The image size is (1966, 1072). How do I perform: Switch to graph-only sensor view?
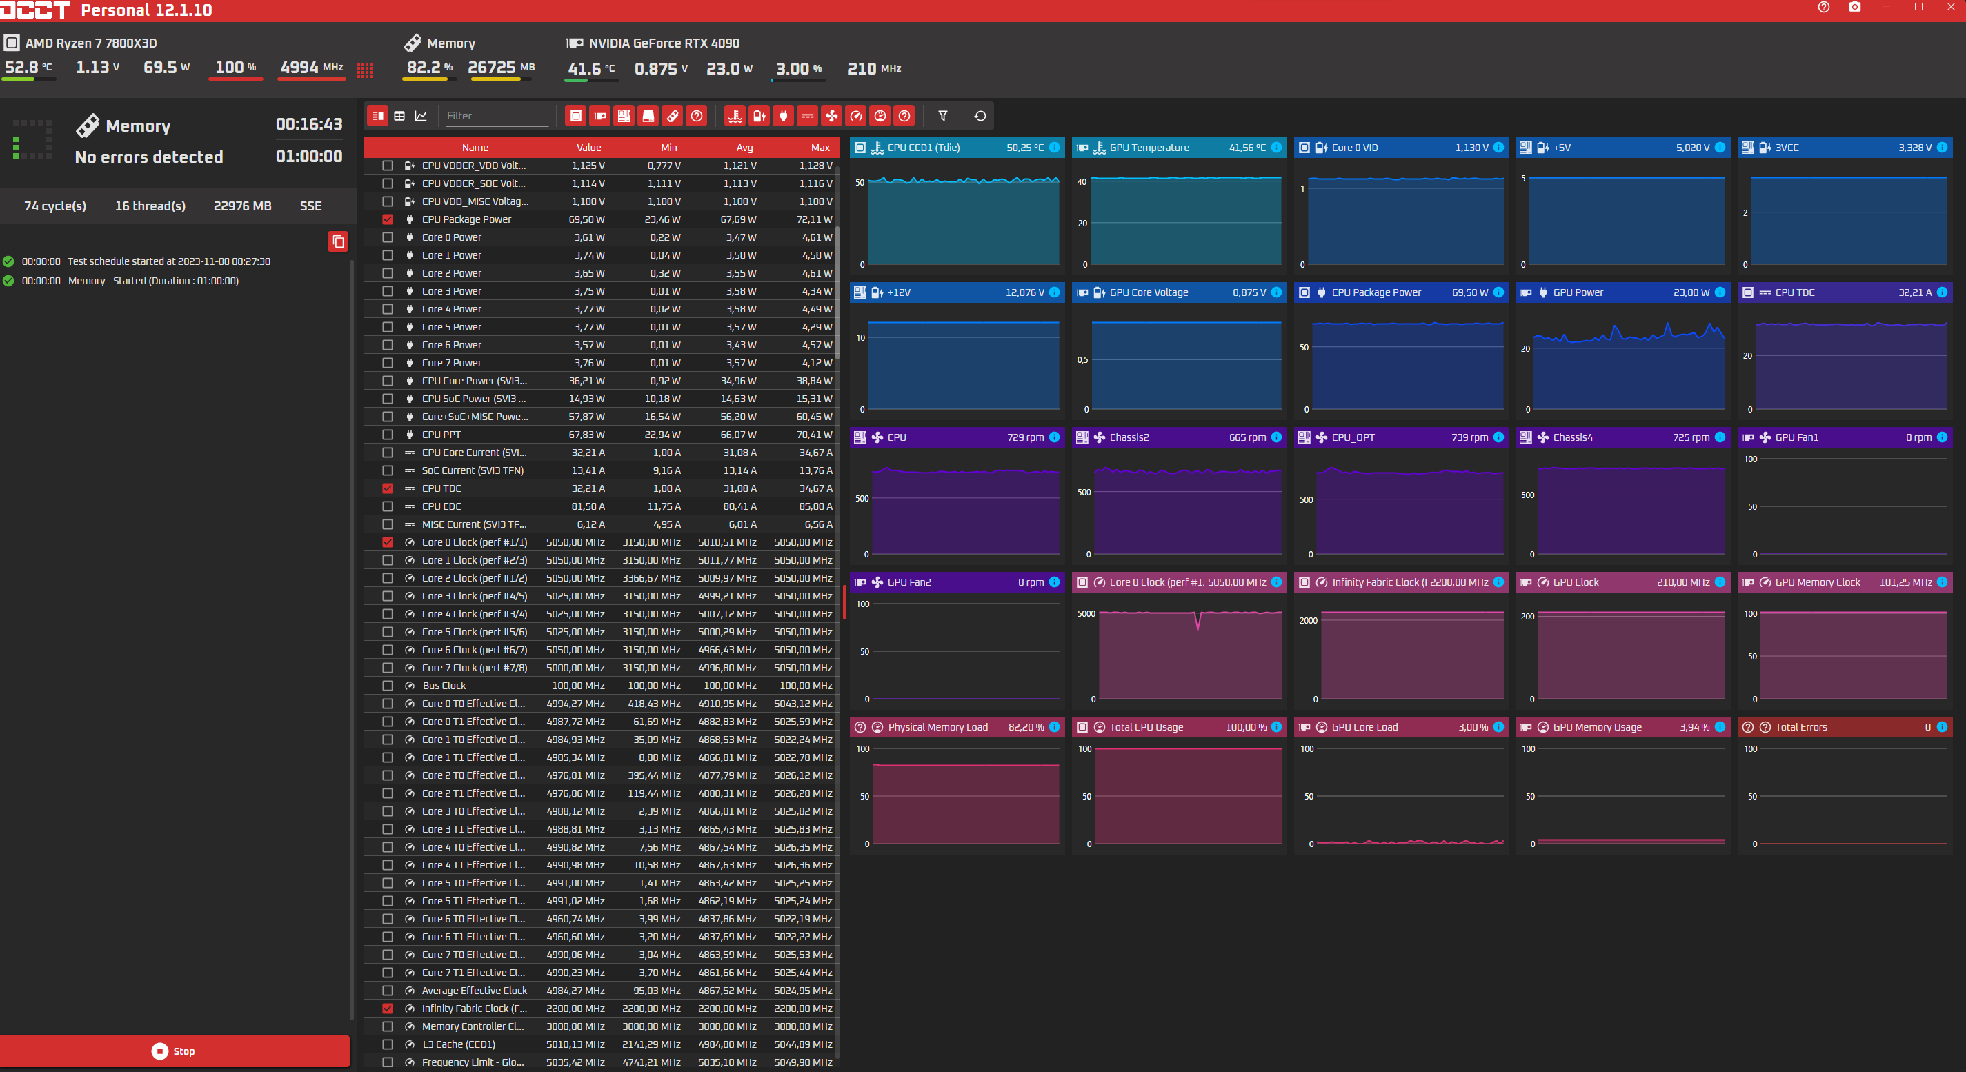pyautogui.click(x=421, y=116)
